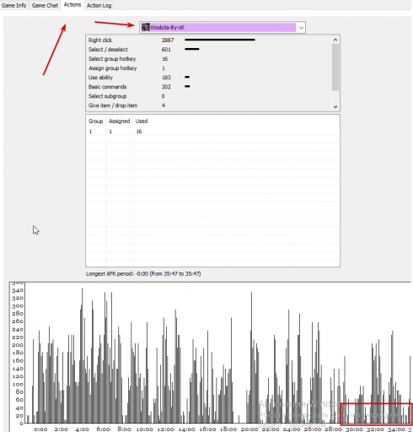Select the Basic commands row

[208, 87]
